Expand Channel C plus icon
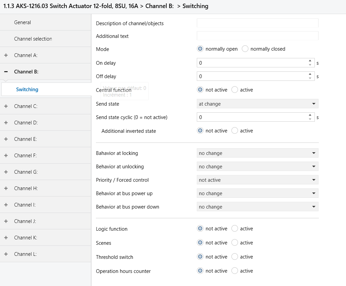 tap(6, 106)
